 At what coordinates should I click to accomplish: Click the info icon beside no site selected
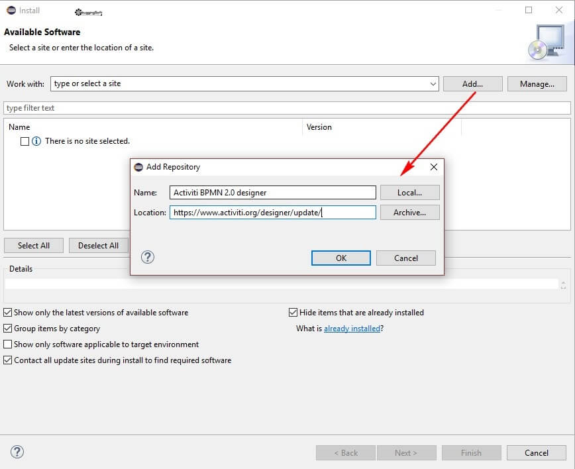point(36,141)
